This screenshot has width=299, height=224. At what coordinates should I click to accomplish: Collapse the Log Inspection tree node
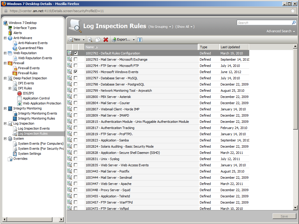pos(5,123)
